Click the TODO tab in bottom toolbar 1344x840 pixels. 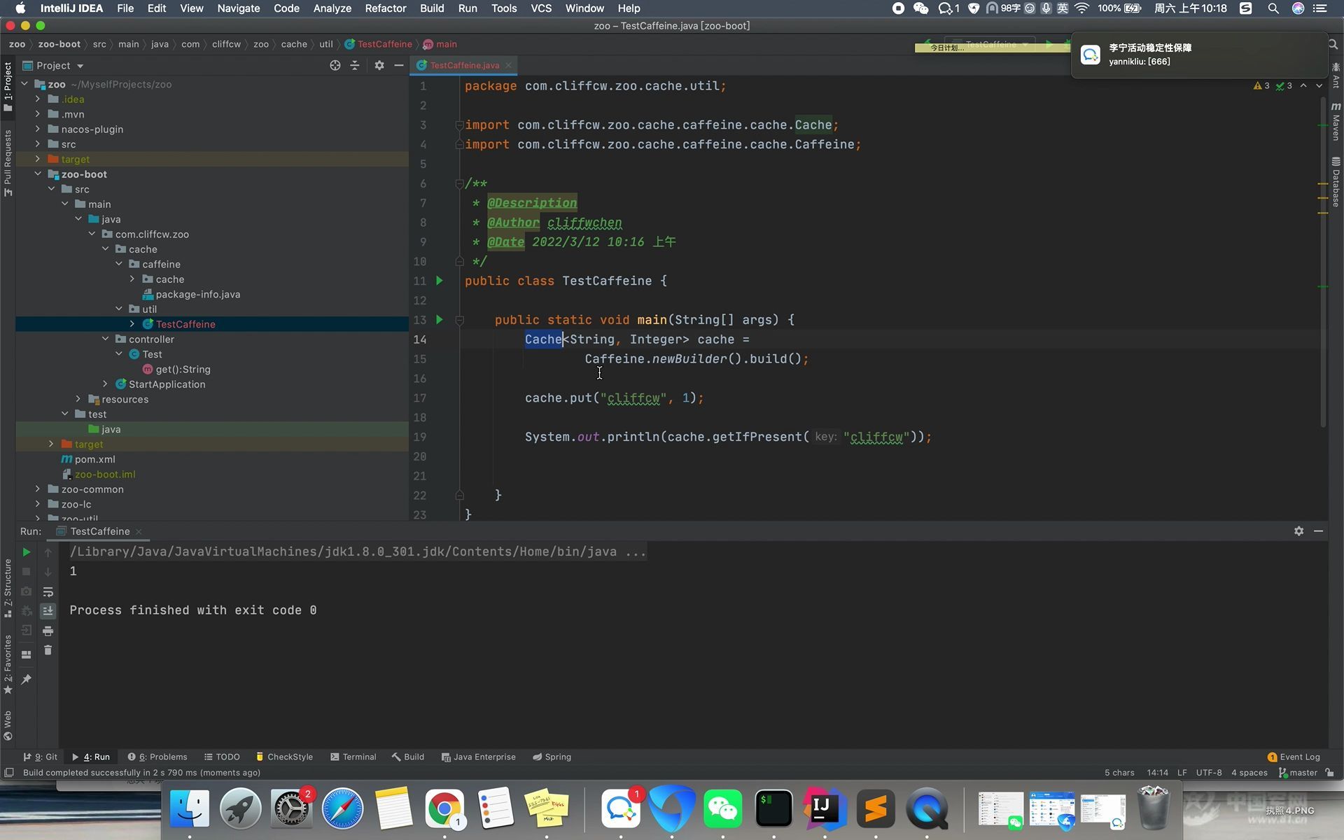pyautogui.click(x=227, y=757)
